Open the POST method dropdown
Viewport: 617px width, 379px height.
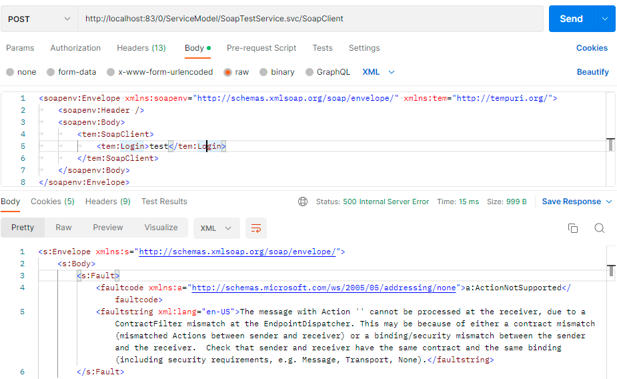pos(39,19)
